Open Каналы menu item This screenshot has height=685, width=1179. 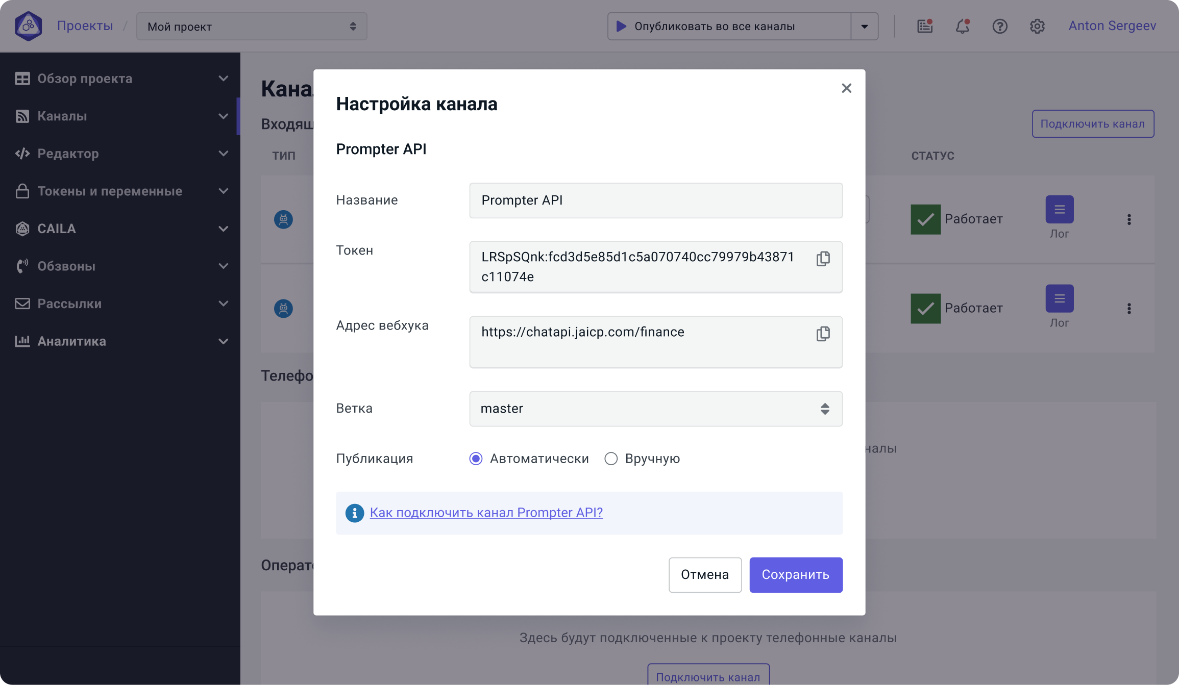pyautogui.click(x=120, y=116)
